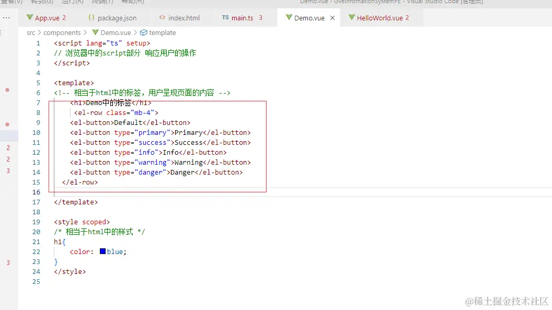552x310 pixels.
Task: Click the closing </style> tag
Action: pyautogui.click(x=70, y=272)
